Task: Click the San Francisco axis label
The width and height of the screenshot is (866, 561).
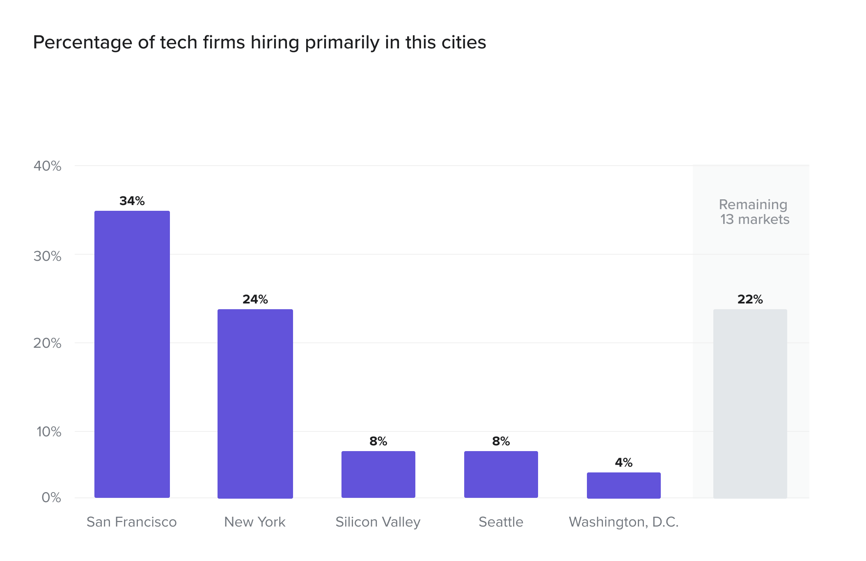Action: [132, 522]
